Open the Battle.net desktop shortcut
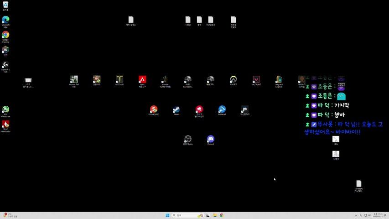The width and height of the screenshot is (389, 219). [222, 110]
